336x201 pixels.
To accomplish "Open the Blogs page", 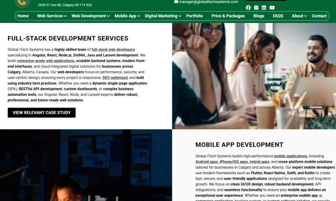I will pos(259,16).
